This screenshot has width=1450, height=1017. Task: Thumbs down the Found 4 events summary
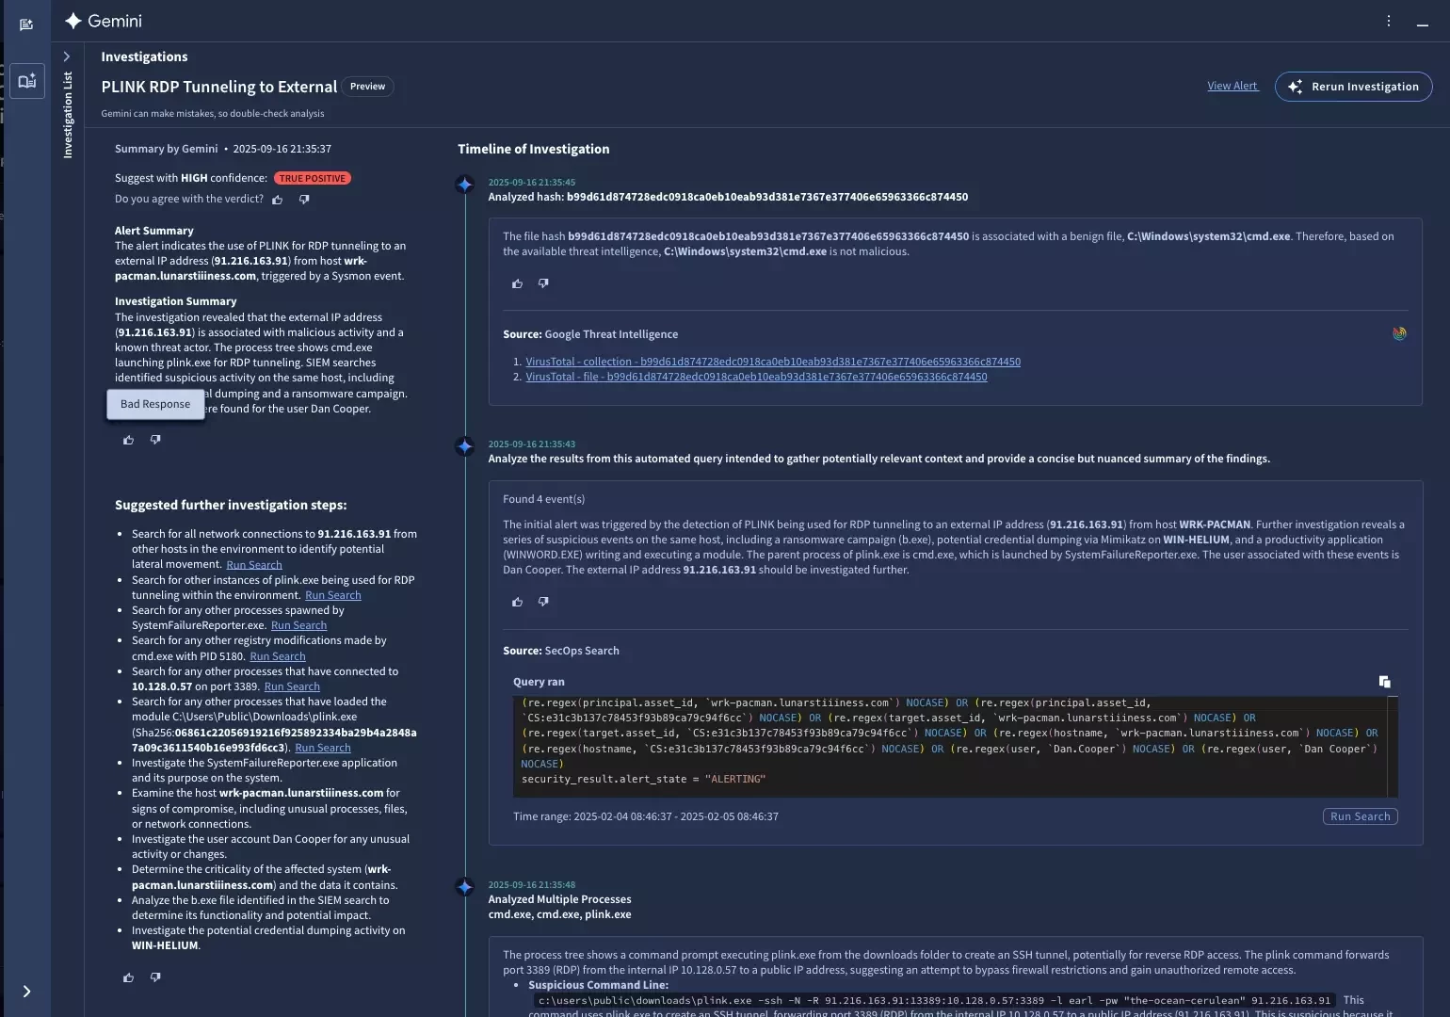543,602
